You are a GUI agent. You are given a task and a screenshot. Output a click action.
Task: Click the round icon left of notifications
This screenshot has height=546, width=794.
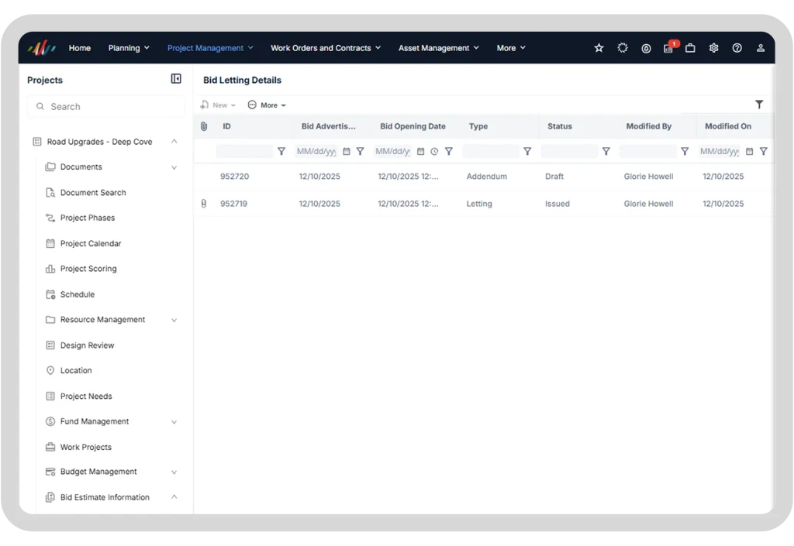point(646,49)
